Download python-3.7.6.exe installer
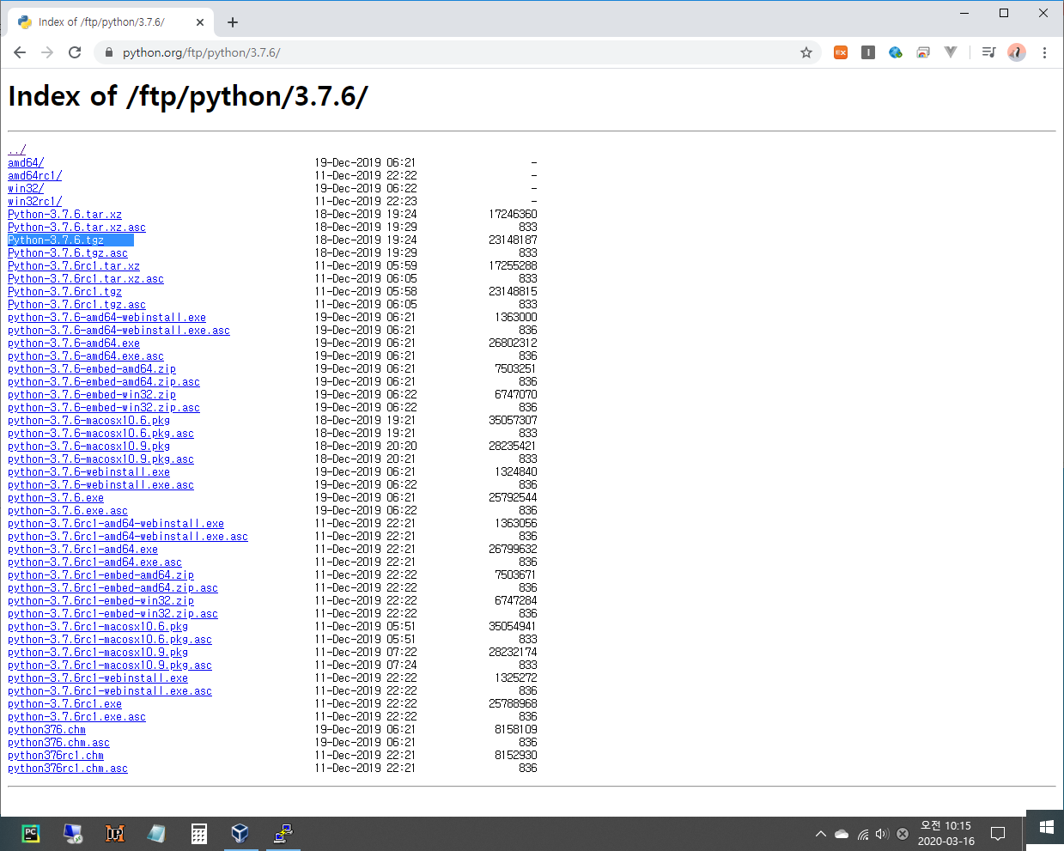The width and height of the screenshot is (1064, 851). (56, 497)
